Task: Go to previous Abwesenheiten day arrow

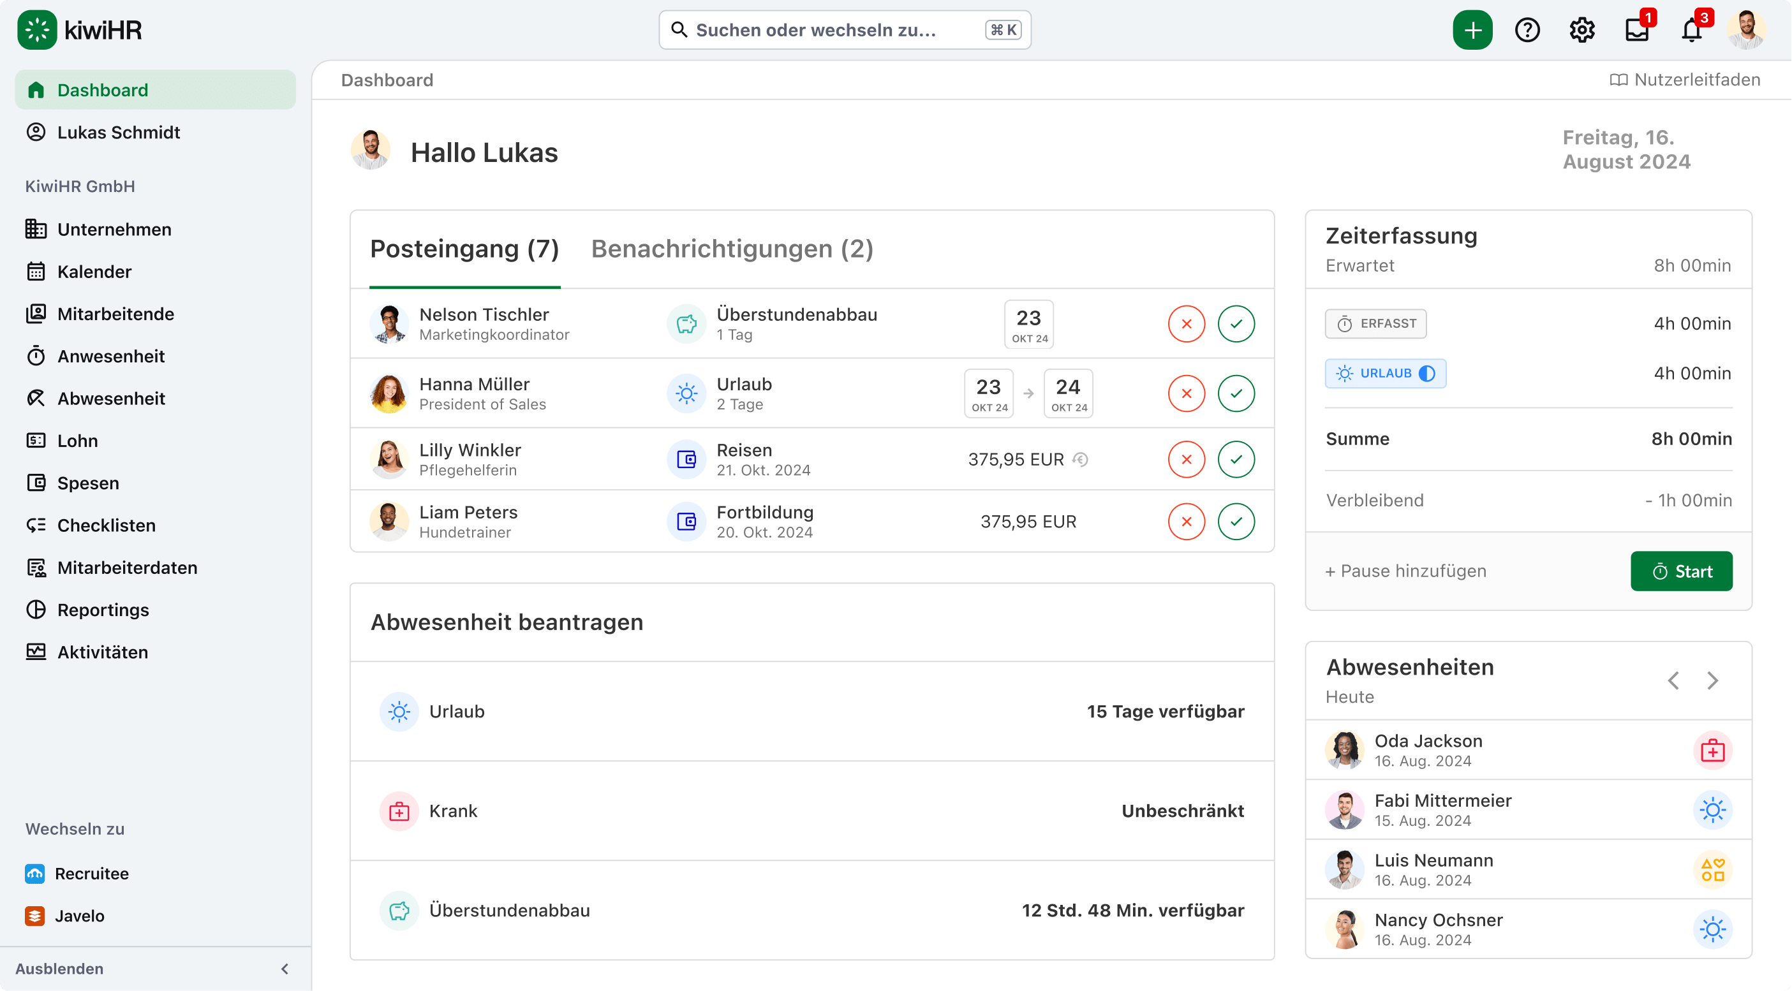Action: point(1673,680)
